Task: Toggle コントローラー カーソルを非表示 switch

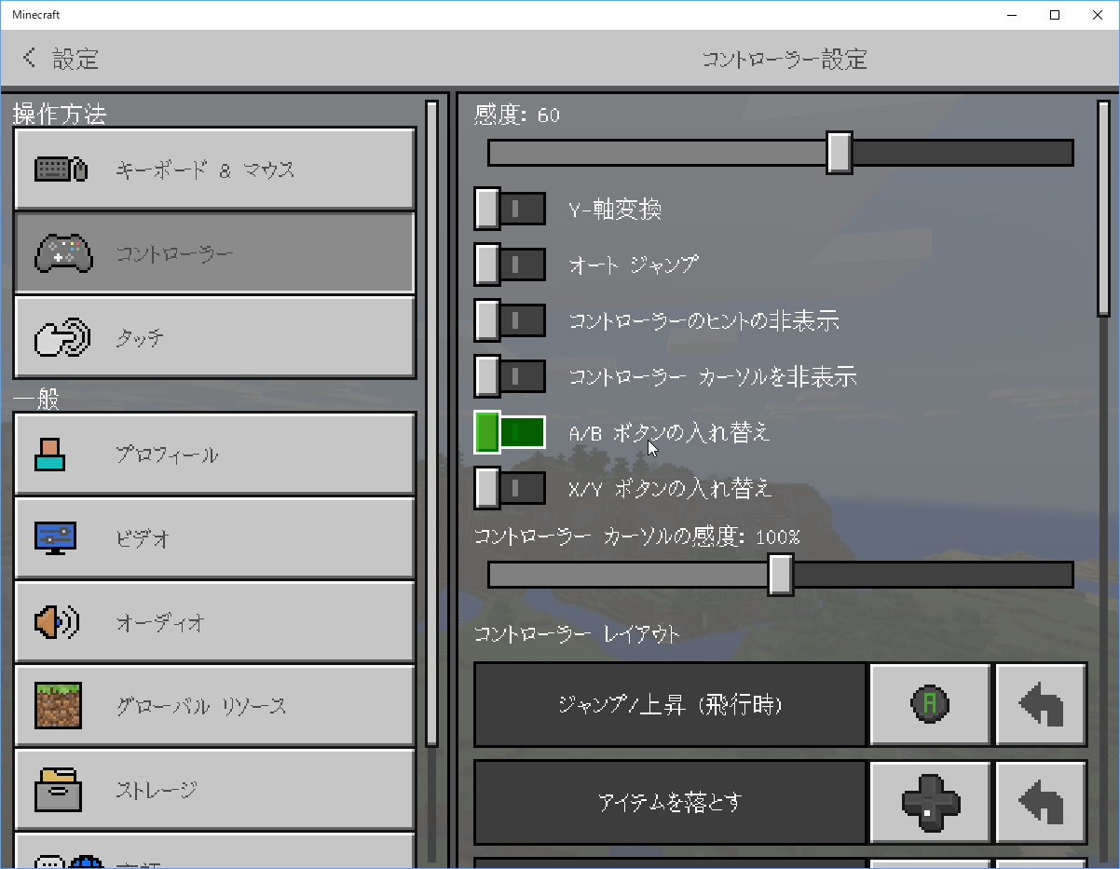Action: point(510,376)
